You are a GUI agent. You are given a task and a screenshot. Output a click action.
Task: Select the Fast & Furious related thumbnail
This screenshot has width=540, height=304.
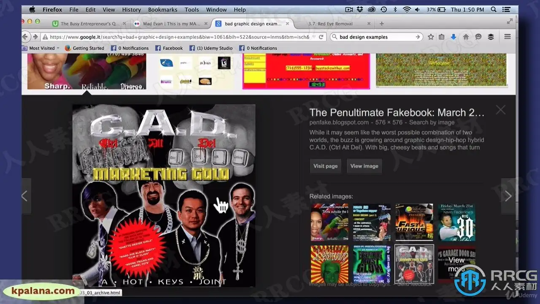pos(414,222)
